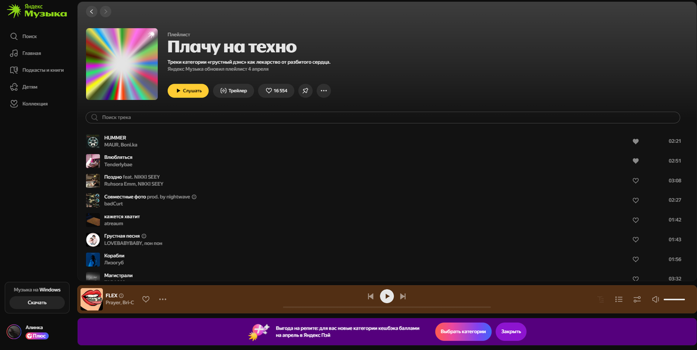Like the Грустная песня track

635,240
